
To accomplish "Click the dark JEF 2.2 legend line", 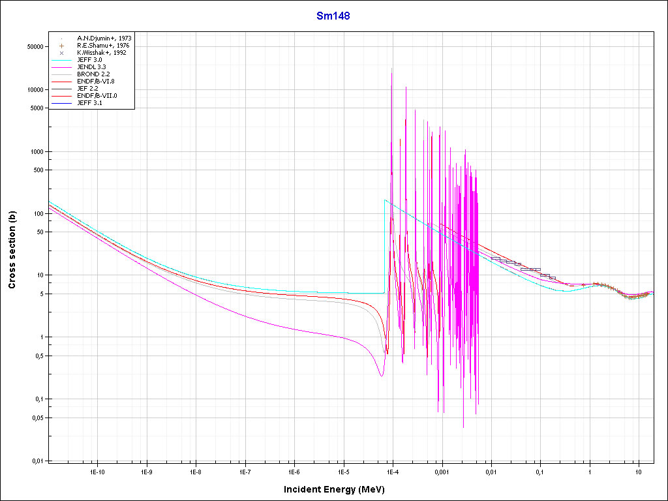I will coord(61,89).
